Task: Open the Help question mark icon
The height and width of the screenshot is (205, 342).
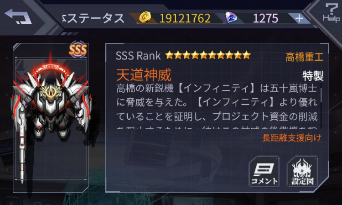Action: (332, 12)
